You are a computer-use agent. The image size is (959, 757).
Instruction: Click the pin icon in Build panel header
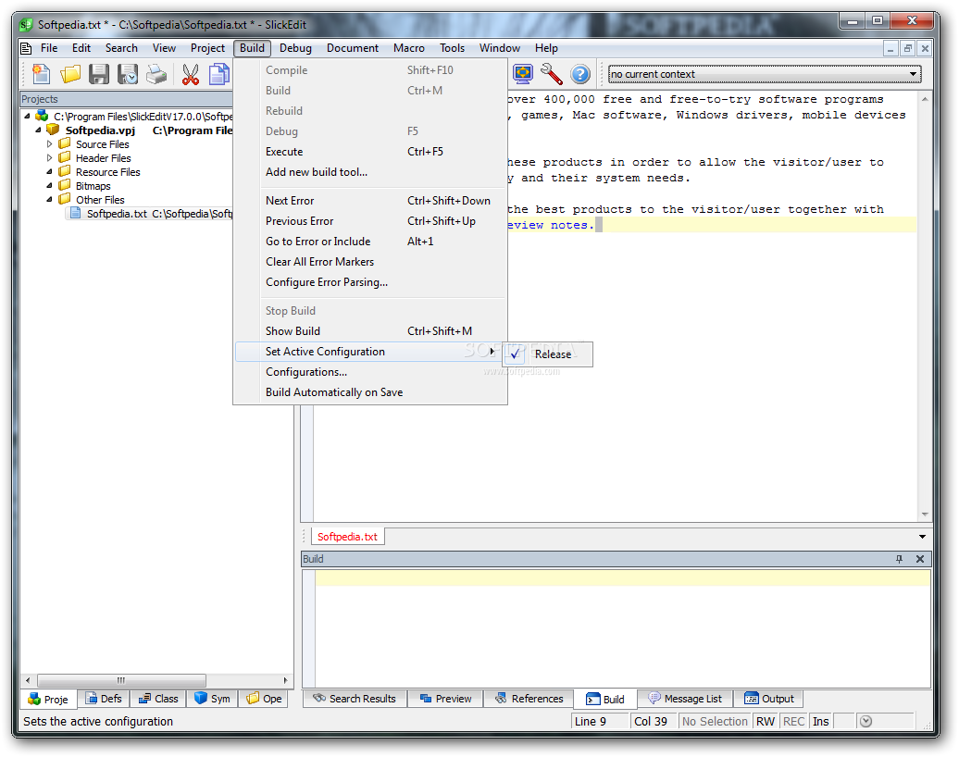click(899, 559)
